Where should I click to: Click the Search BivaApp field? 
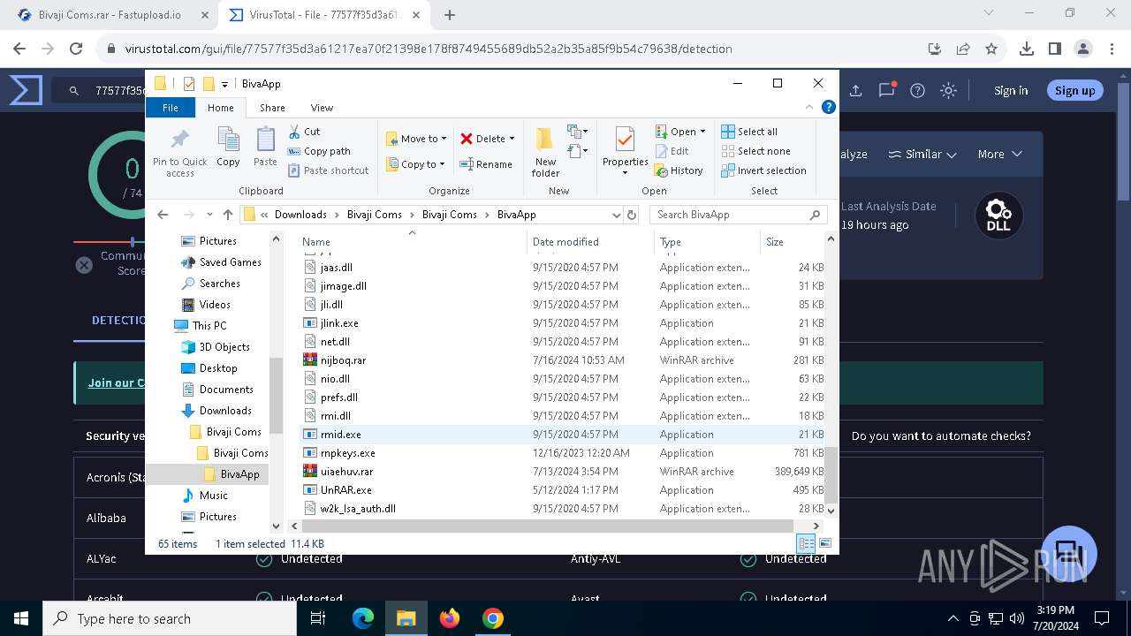point(740,215)
